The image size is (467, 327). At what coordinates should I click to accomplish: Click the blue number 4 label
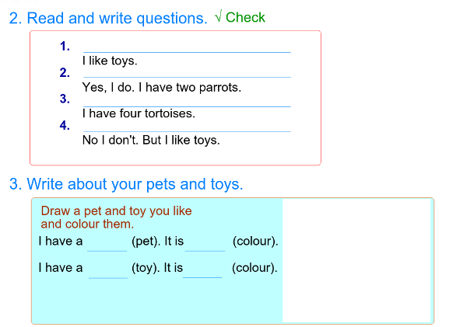coord(65,126)
